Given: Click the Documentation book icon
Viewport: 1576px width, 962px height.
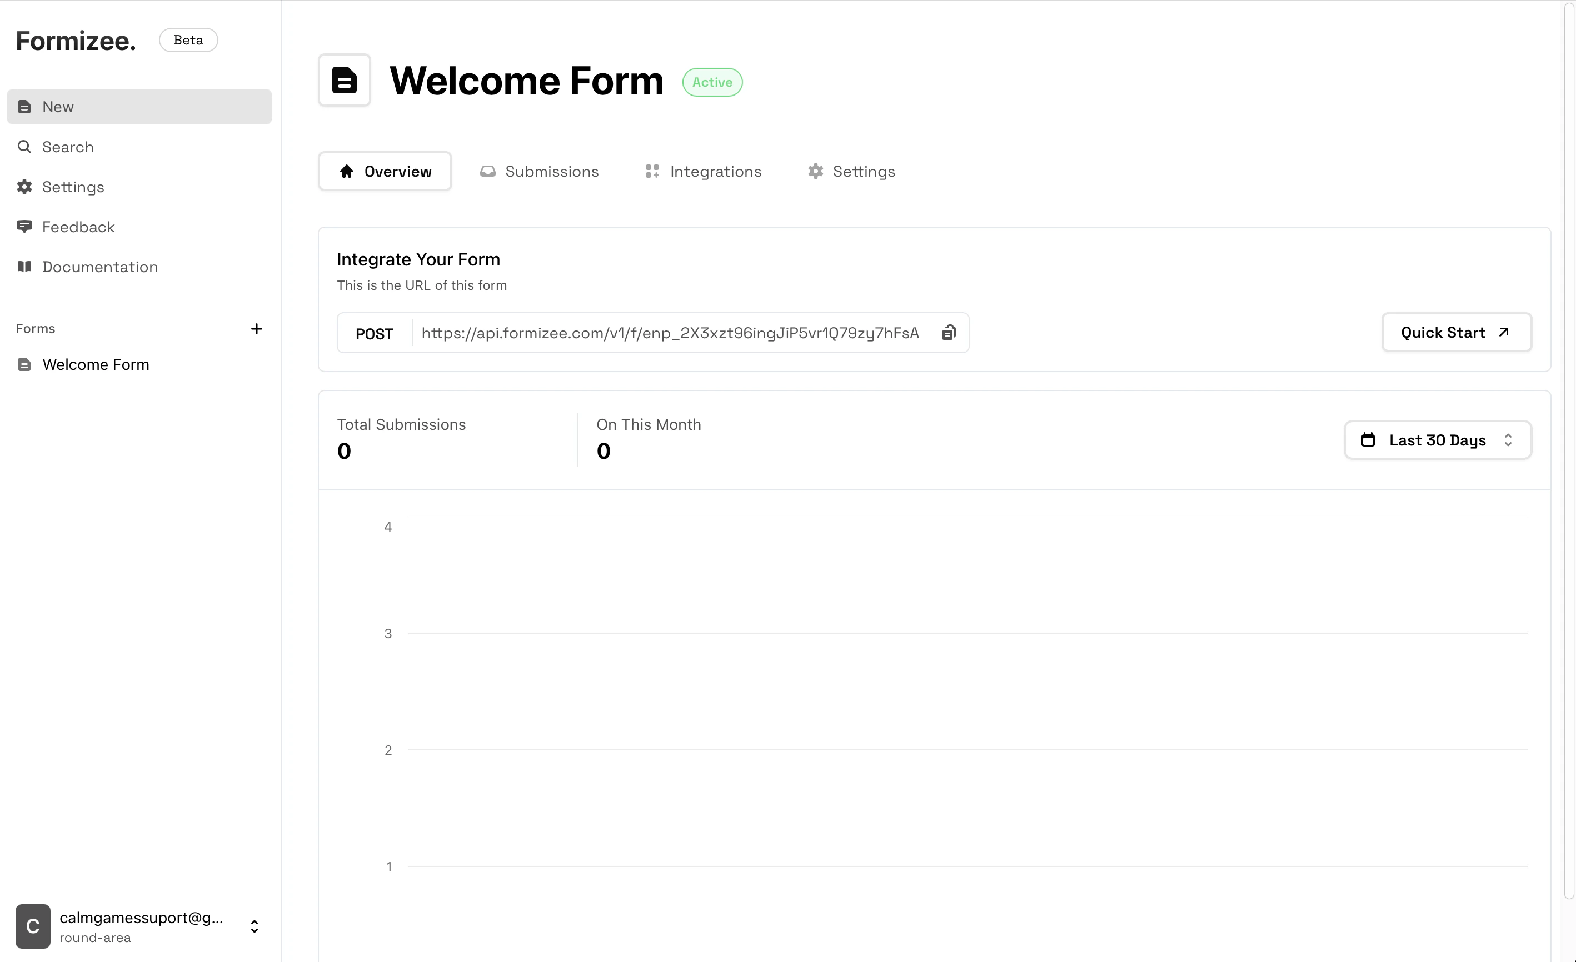Looking at the screenshot, I should tap(24, 267).
